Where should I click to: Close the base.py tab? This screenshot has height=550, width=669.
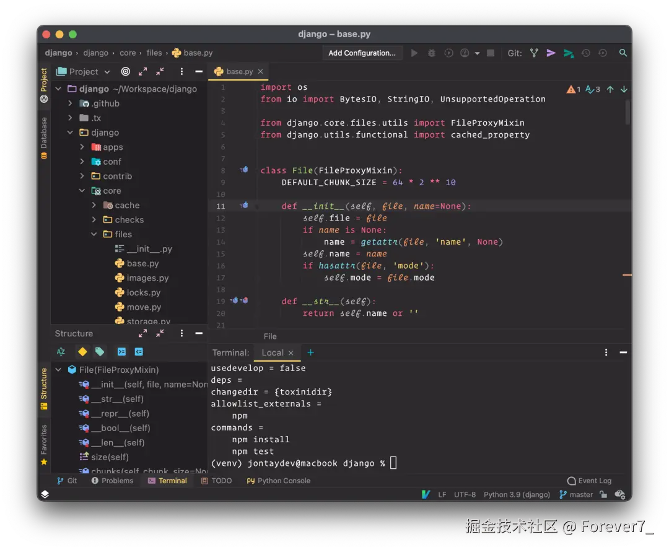click(260, 72)
